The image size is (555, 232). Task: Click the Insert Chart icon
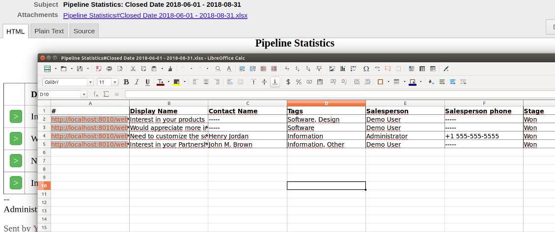click(x=343, y=69)
